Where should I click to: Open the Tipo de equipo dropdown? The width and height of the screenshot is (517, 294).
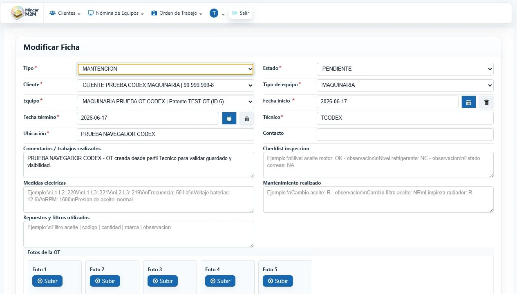click(405, 85)
